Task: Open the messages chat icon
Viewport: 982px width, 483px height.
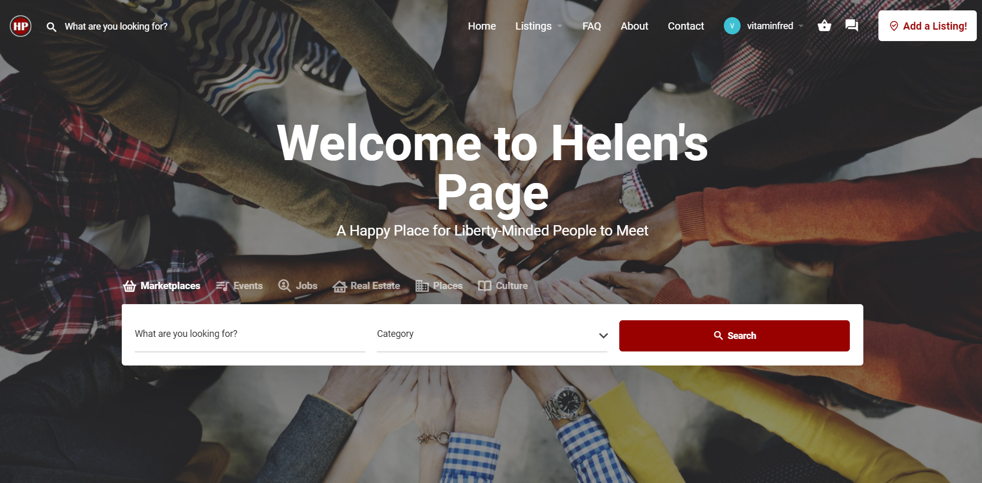Action: coord(852,25)
